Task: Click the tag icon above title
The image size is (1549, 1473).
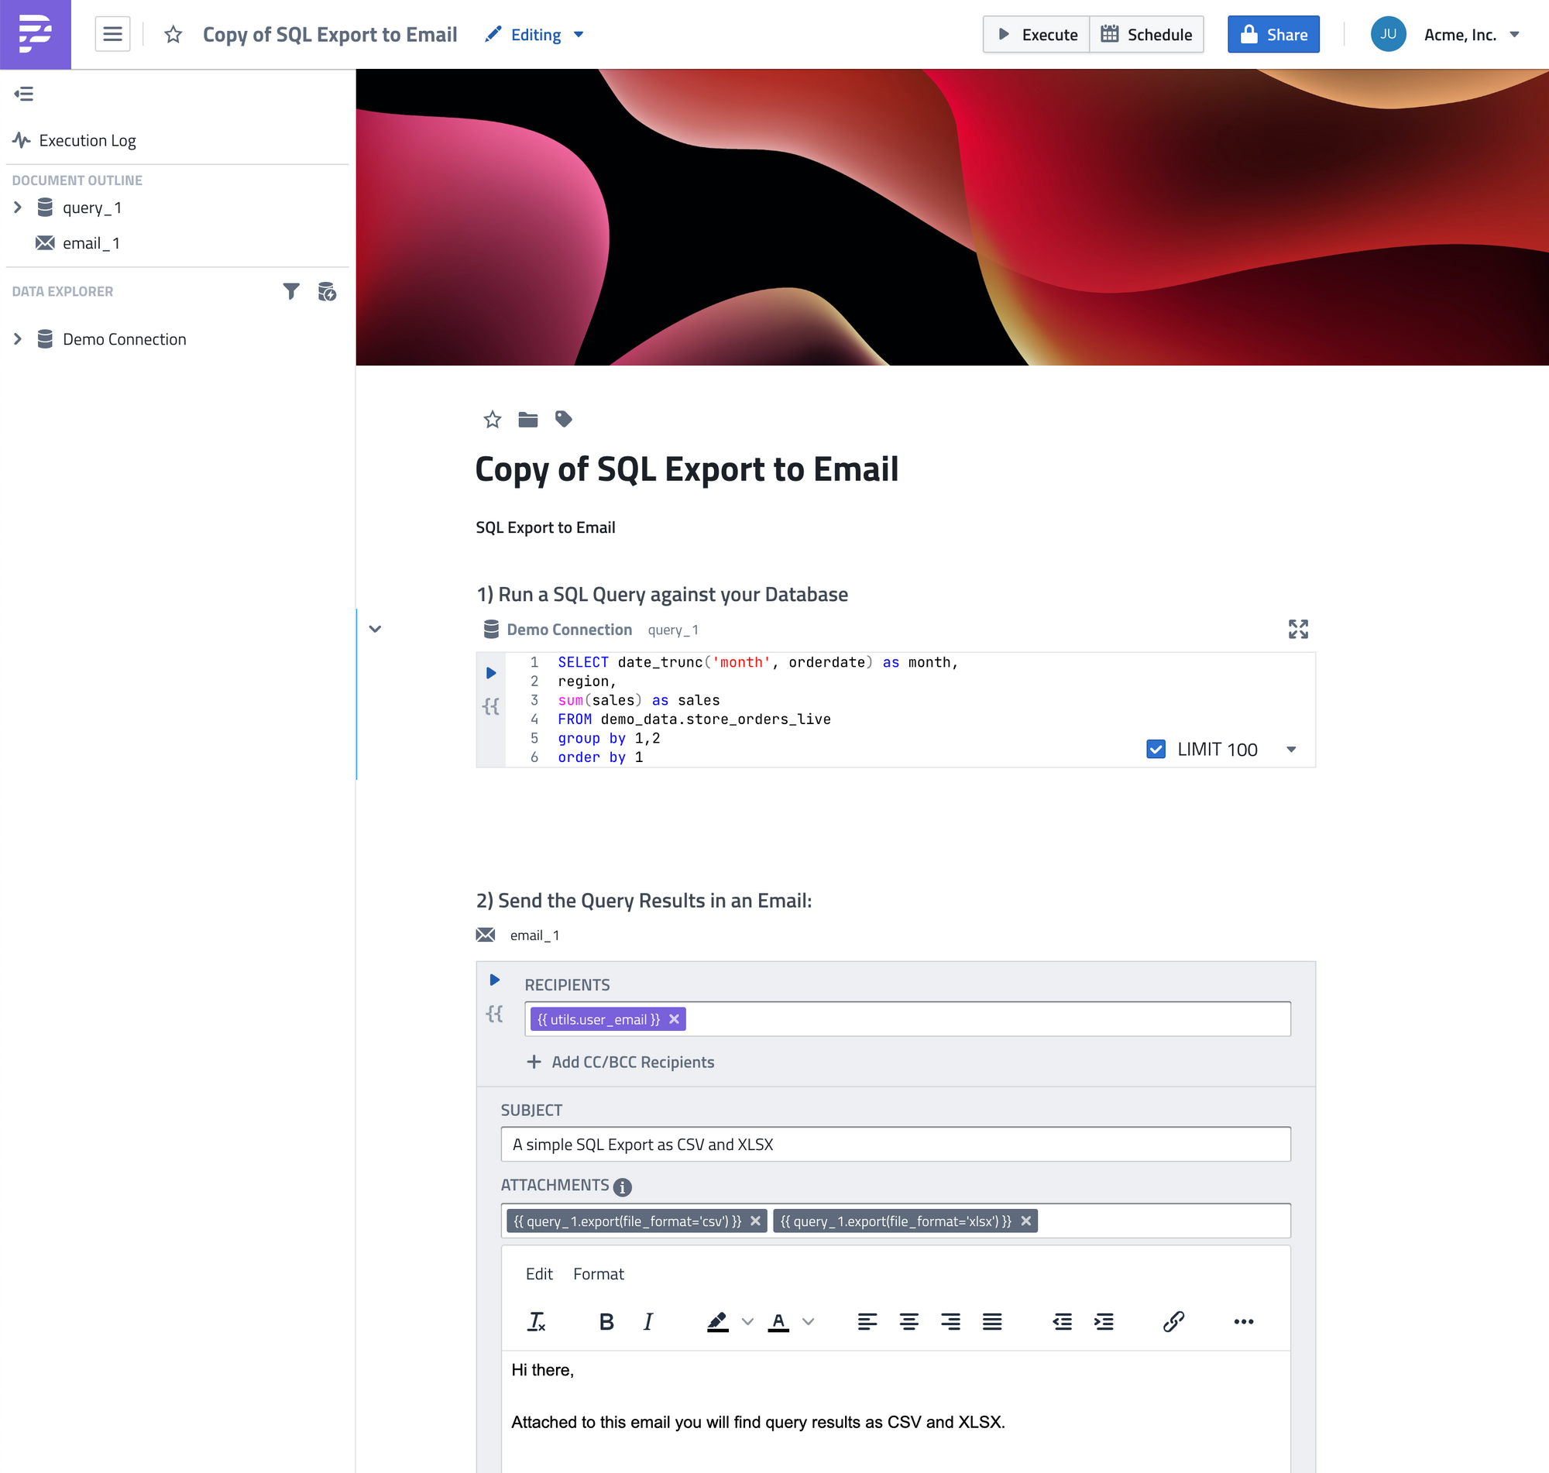Action: click(563, 419)
